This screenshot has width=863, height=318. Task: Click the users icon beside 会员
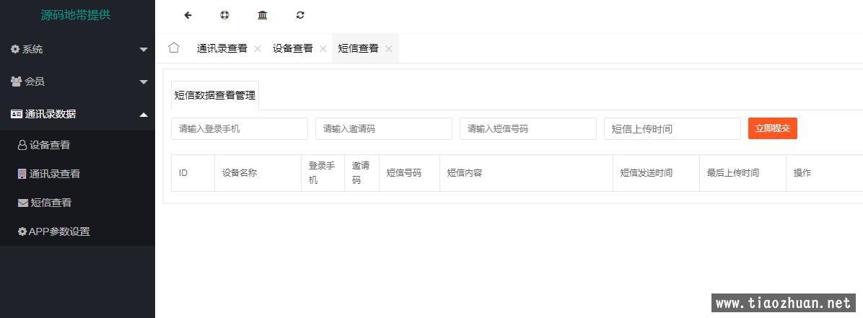click(x=17, y=82)
